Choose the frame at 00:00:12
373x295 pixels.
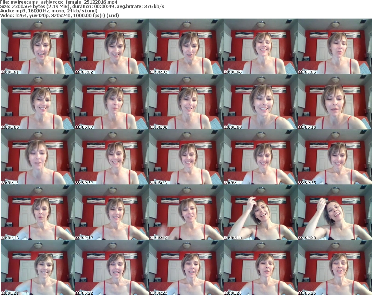[x=112, y=157]
